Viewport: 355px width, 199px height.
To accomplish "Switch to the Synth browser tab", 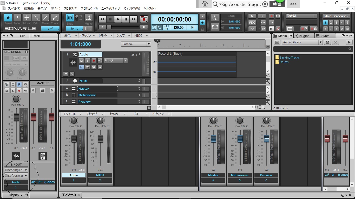I will point(325,36).
